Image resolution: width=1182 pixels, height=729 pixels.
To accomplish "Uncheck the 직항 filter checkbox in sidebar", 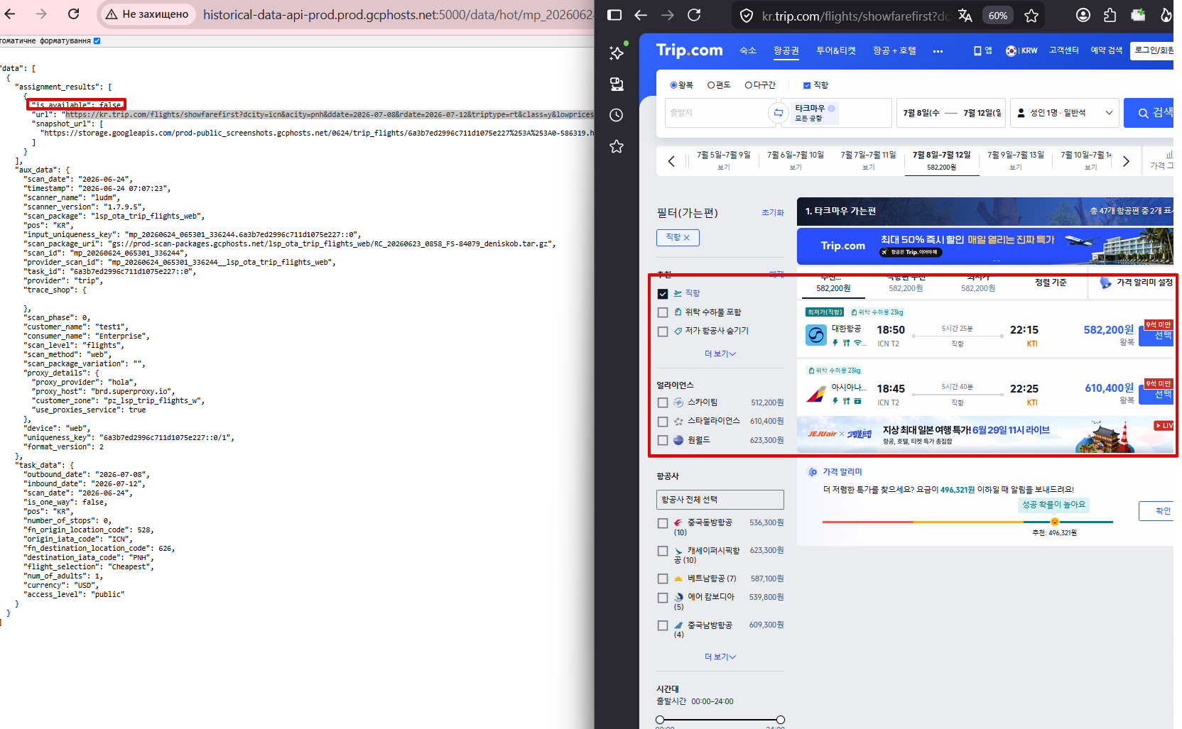I will (663, 293).
